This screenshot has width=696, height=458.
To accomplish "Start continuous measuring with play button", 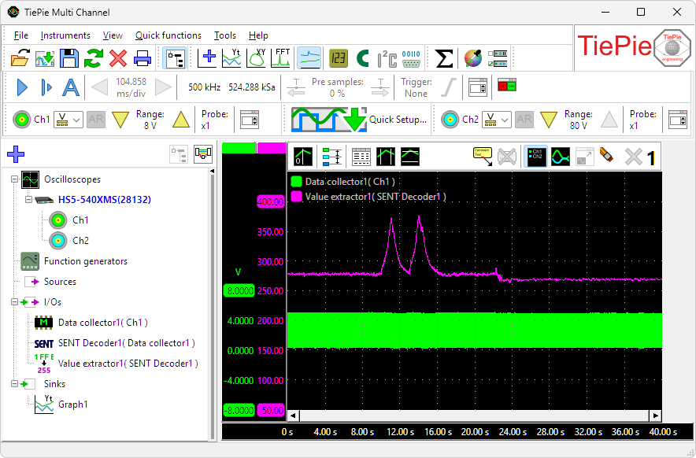I will coord(22,87).
